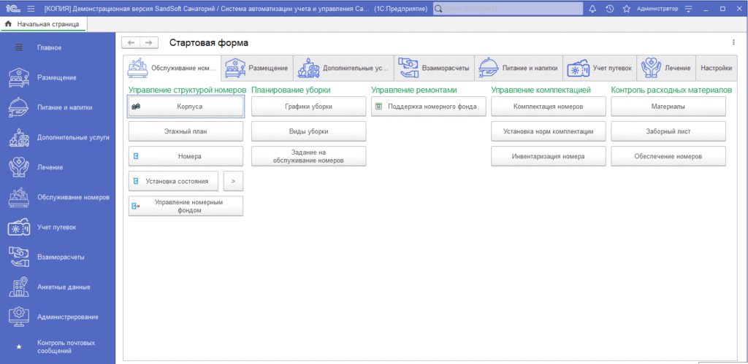This screenshot has height=364, width=748.
Task: Open Размещение section in sidebar
Action: click(57, 77)
